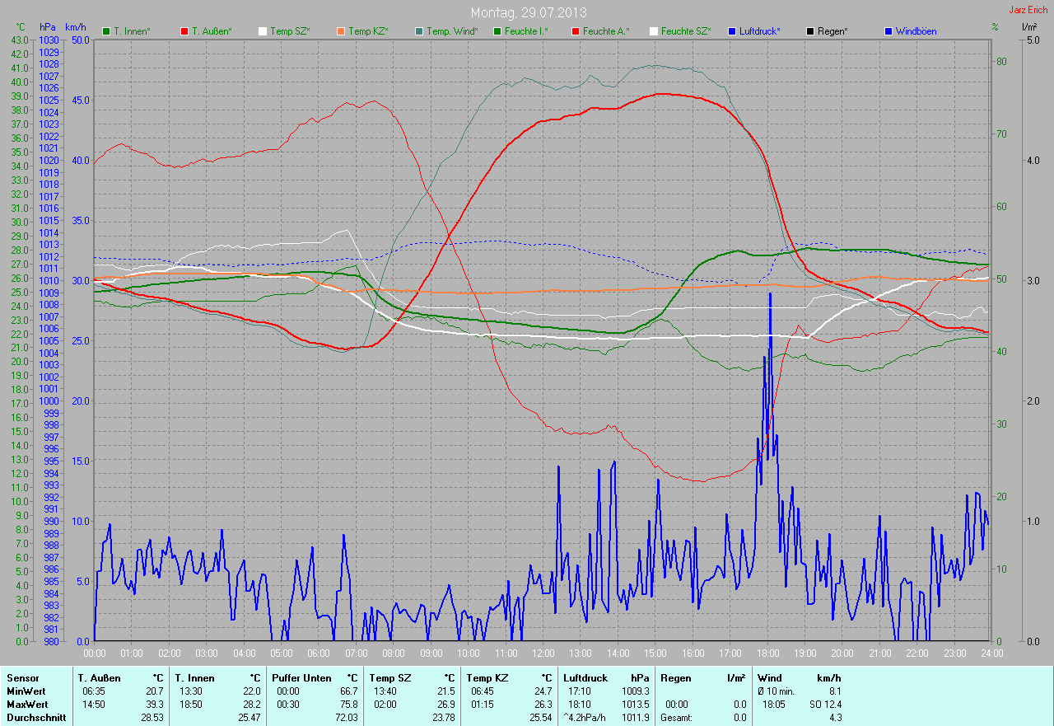Click the T. Außen maximum value 39.3

(x=154, y=705)
